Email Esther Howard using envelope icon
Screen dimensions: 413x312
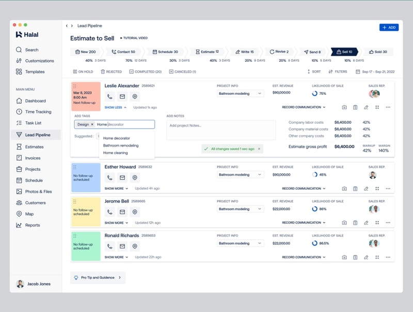pyautogui.click(x=122, y=177)
